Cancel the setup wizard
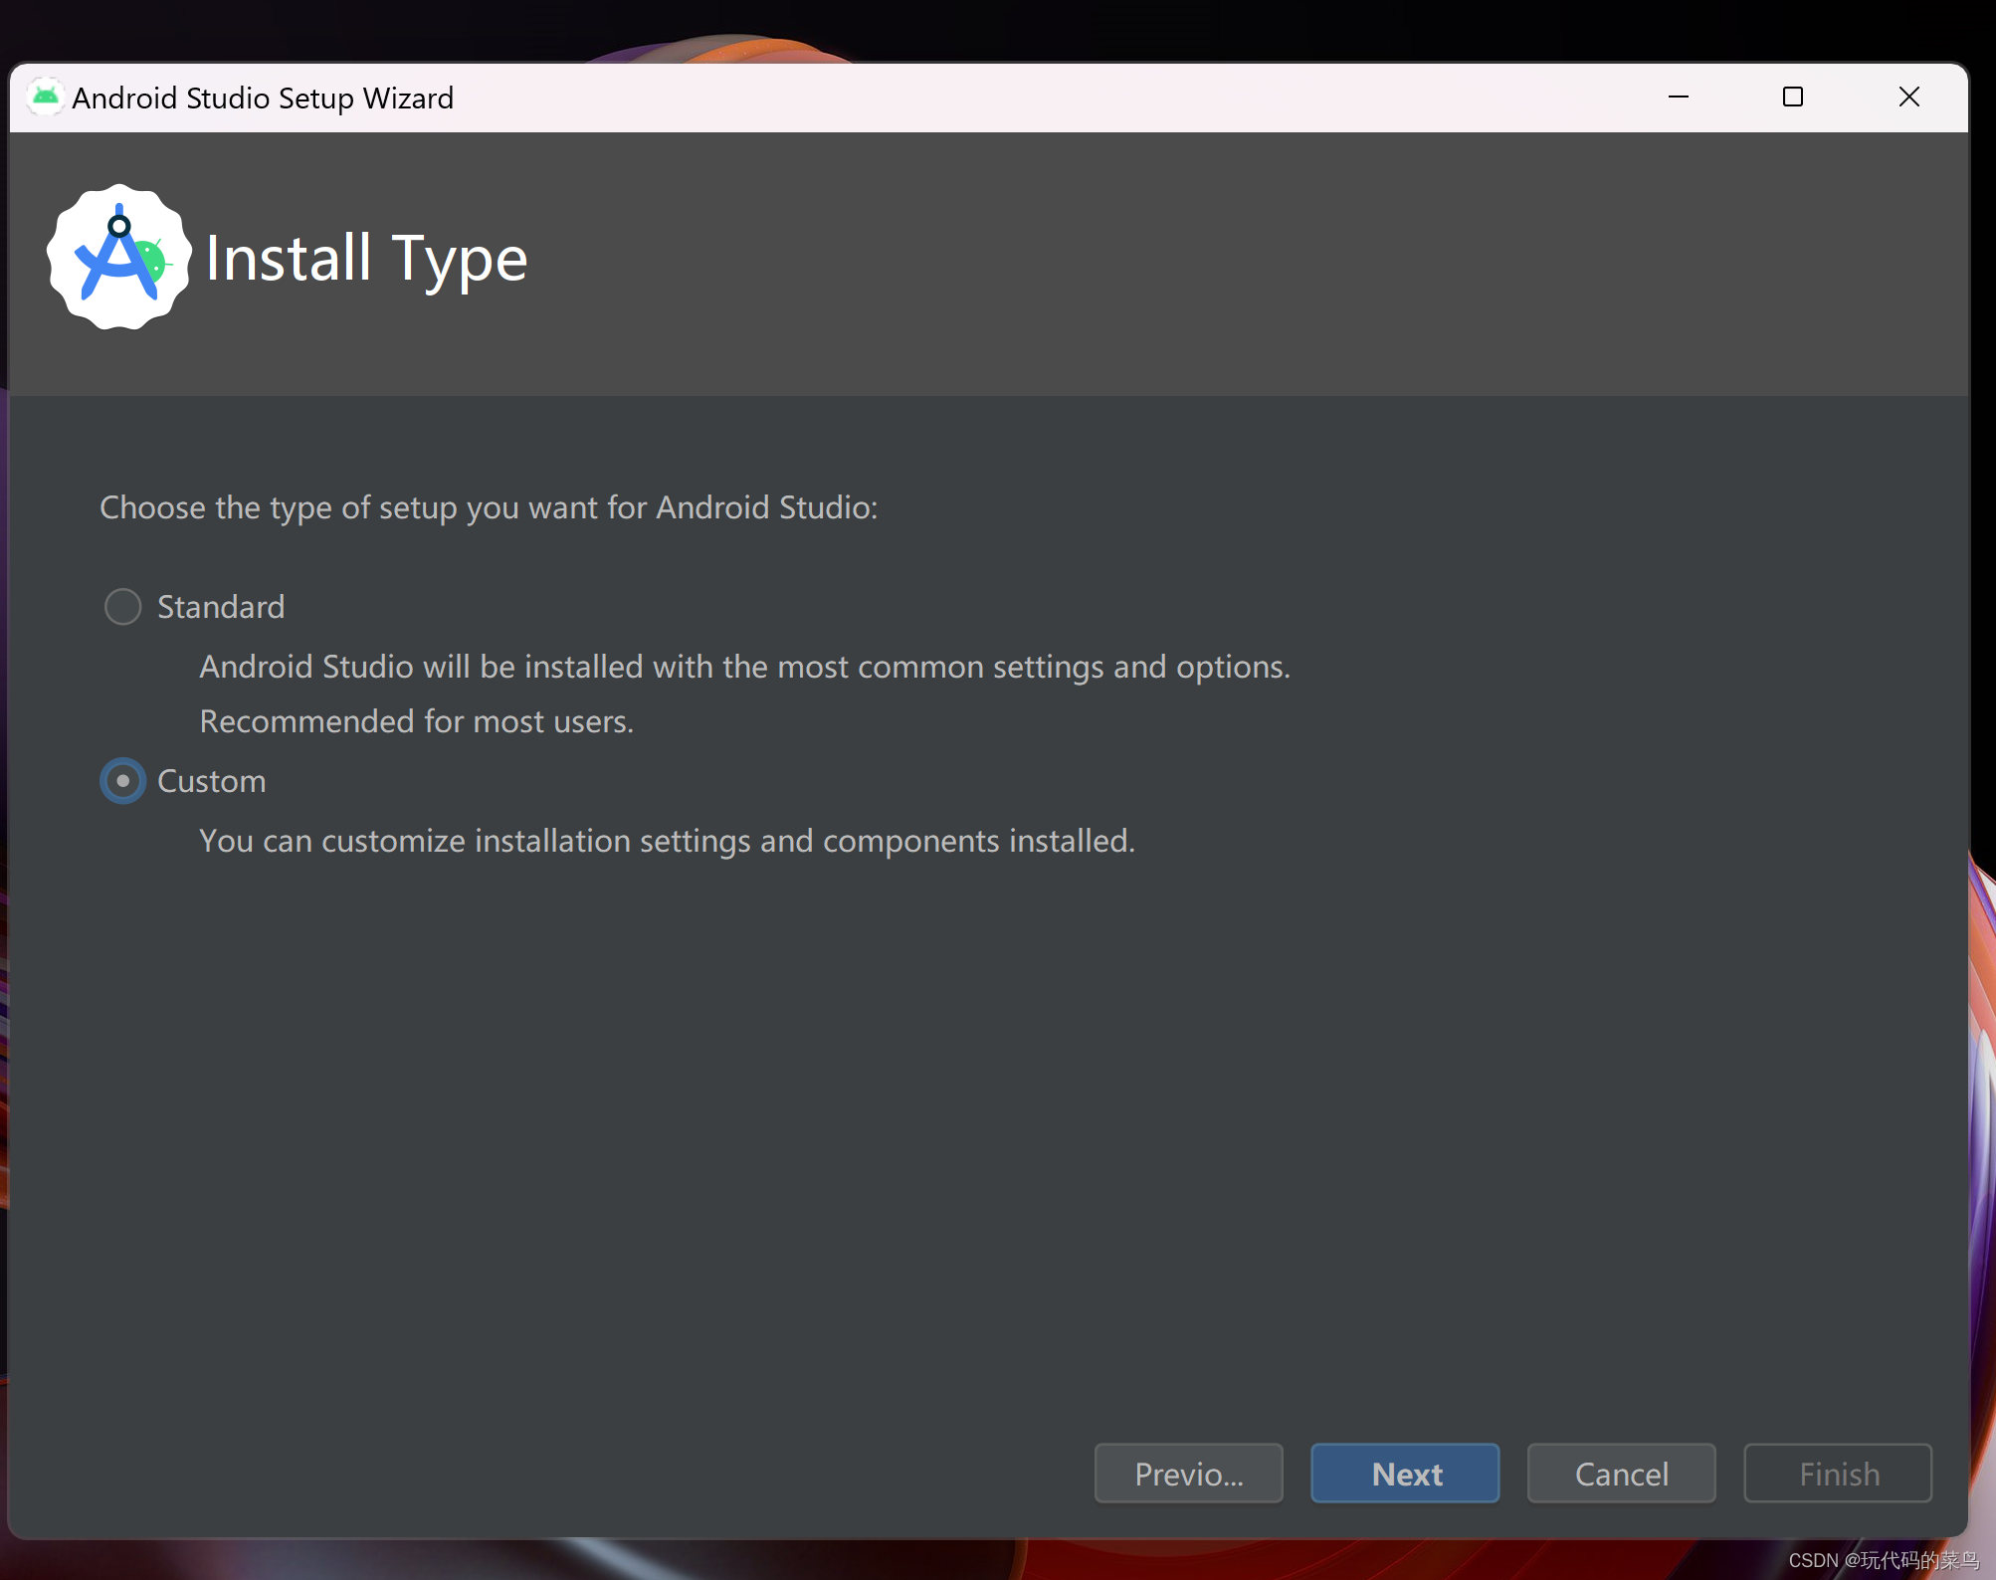 [x=1621, y=1474]
